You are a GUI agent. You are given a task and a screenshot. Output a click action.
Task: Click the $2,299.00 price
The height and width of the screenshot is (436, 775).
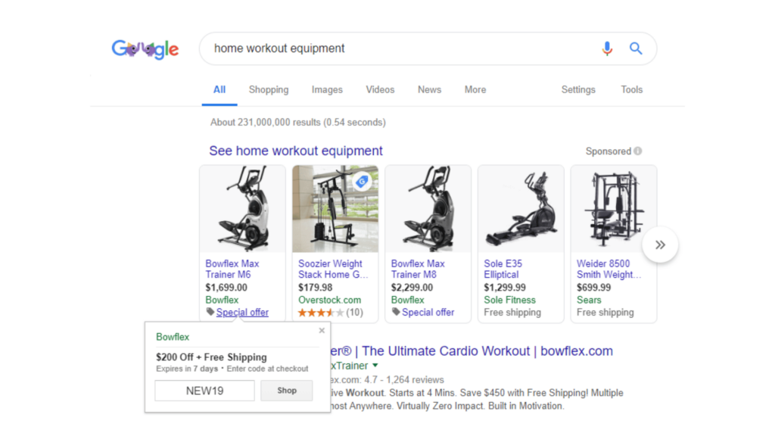(x=412, y=288)
